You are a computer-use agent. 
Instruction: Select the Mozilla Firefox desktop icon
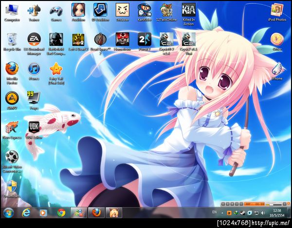point(12,73)
